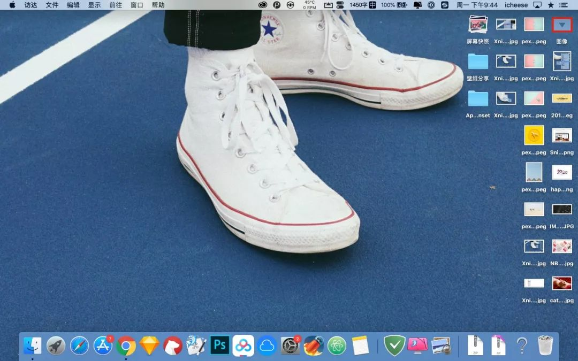
Task: Click the icheese user name
Action: click(516, 5)
